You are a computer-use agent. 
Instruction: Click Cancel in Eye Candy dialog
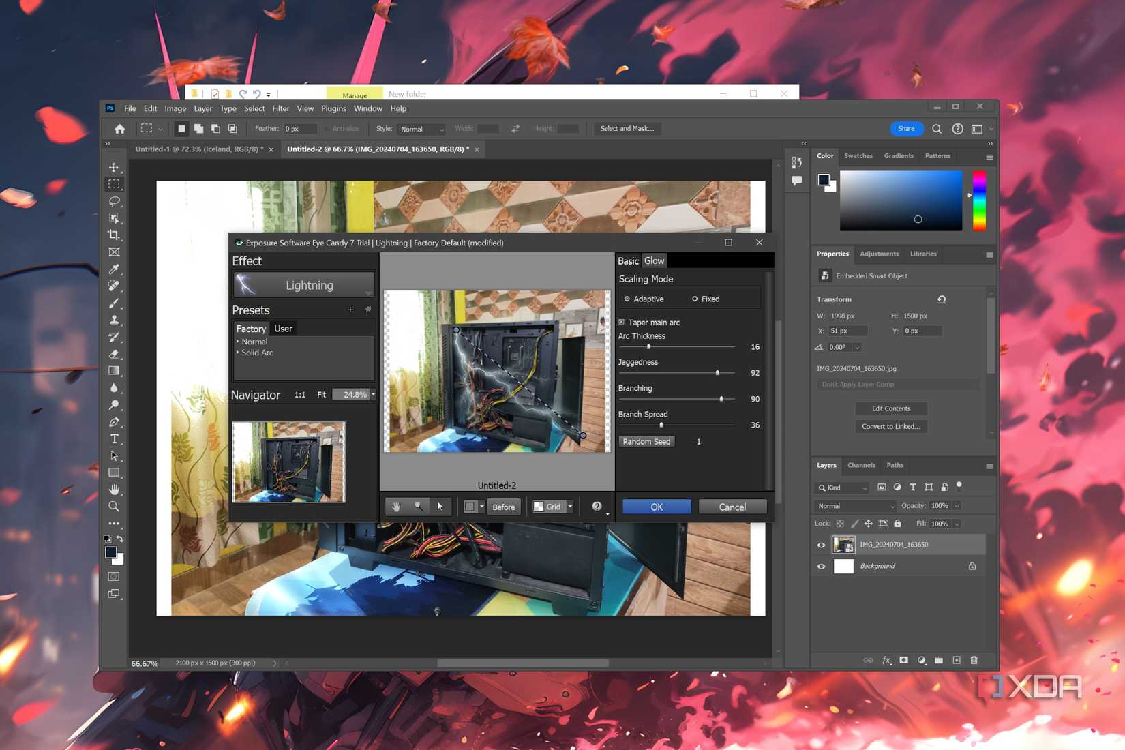tap(732, 507)
